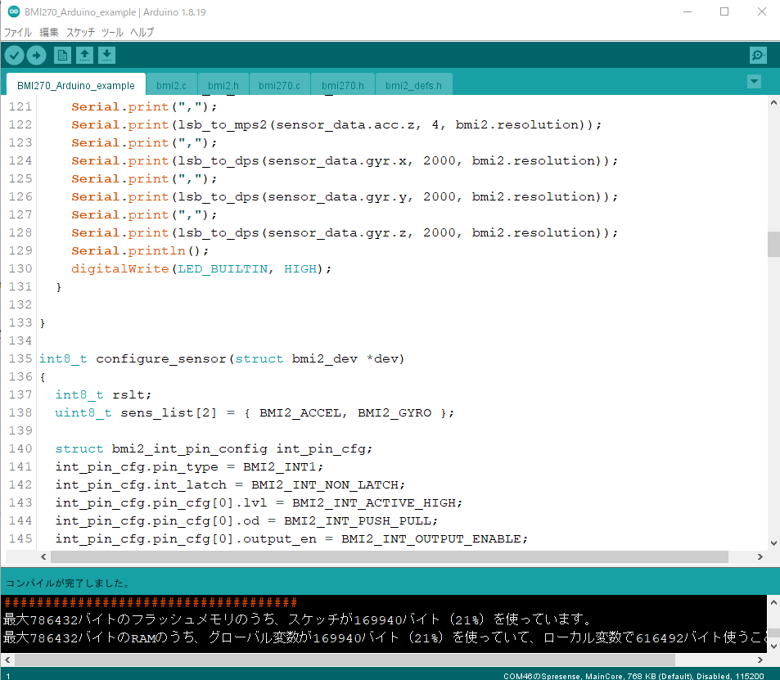Open the ツール menu
This screenshot has height=680, width=780.
coord(110,32)
